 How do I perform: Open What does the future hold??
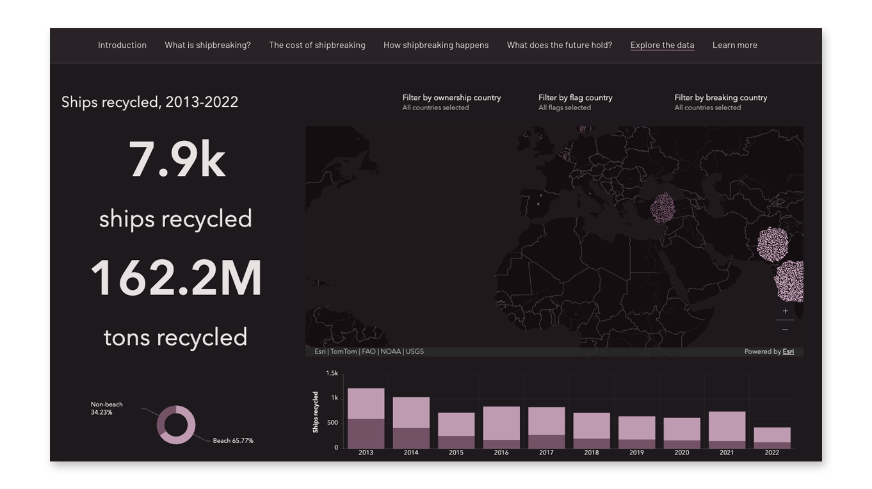click(560, 45)
